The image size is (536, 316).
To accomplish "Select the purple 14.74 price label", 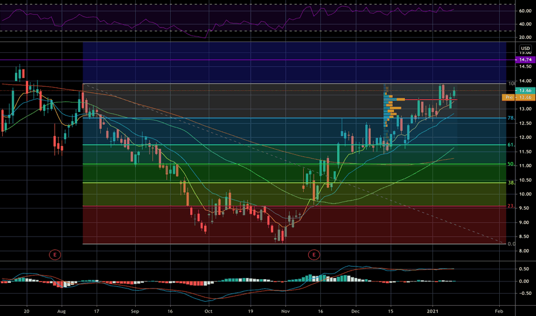I will (x=525, y=60).
